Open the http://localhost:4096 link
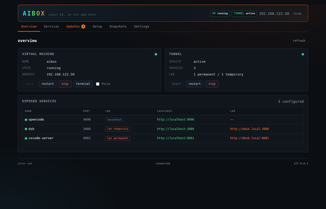 (175, 120)
